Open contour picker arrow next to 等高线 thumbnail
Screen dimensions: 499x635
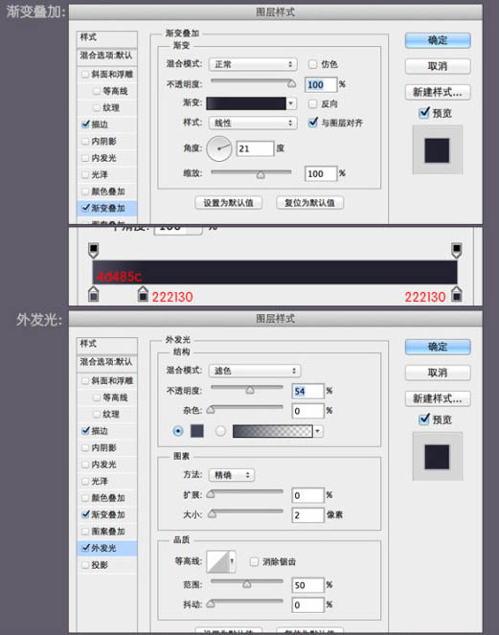pyautogui.click(x=232, y=561)
